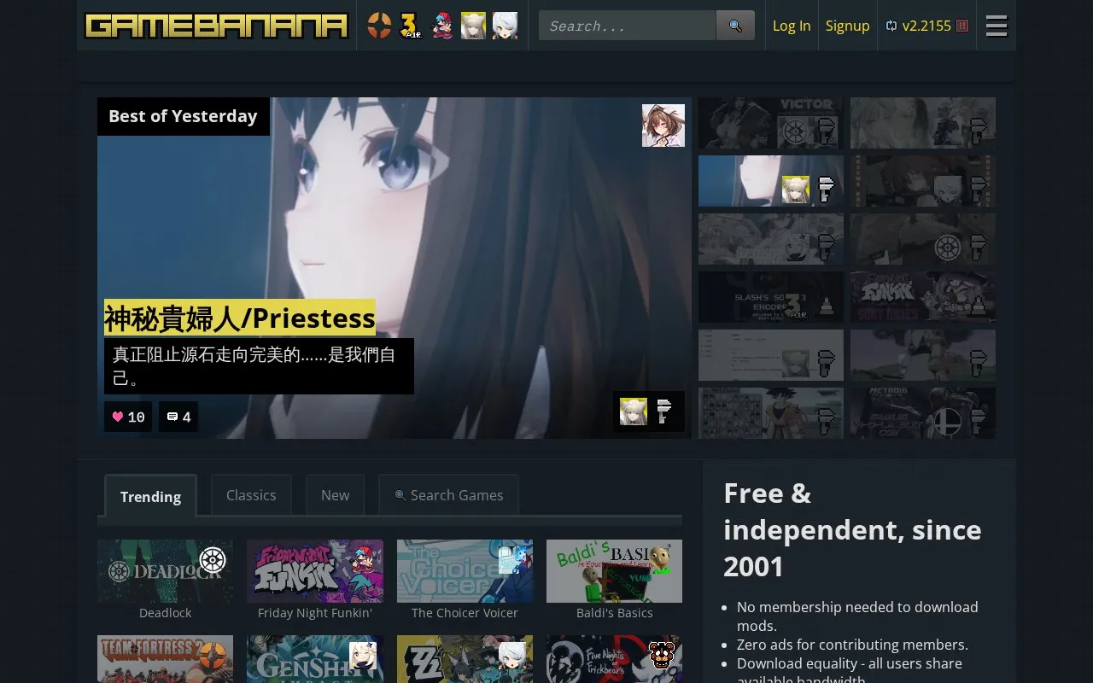Open the blonde anime character game icon in header

[474, 26]
